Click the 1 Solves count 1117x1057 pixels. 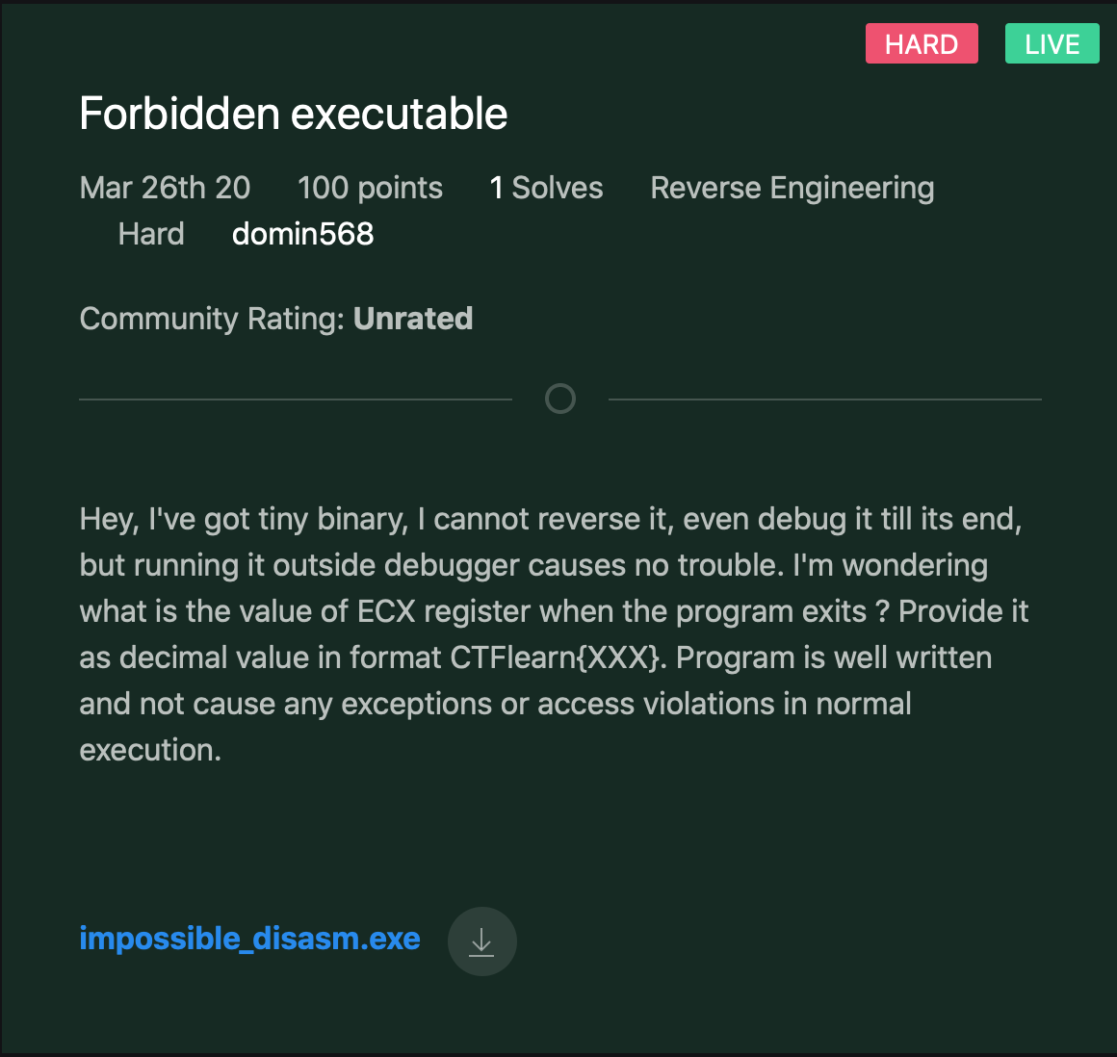(x=546, y=188)
